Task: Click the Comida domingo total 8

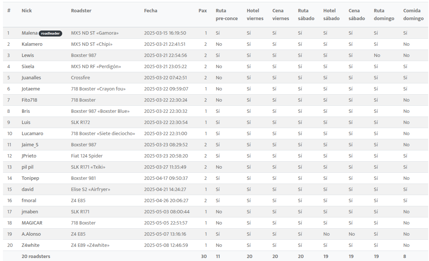Action: click(405, 257)
